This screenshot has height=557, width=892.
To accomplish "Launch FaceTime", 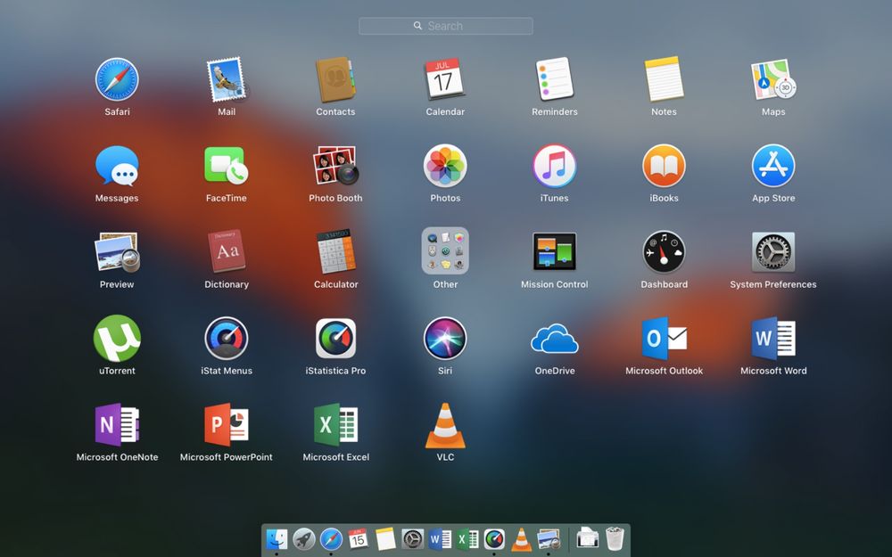I will coord(227,166).
